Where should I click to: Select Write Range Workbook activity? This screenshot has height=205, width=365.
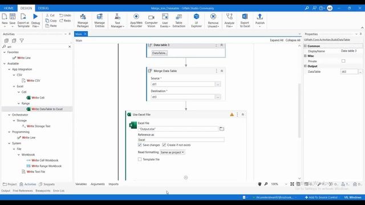(x=44, y=166)
